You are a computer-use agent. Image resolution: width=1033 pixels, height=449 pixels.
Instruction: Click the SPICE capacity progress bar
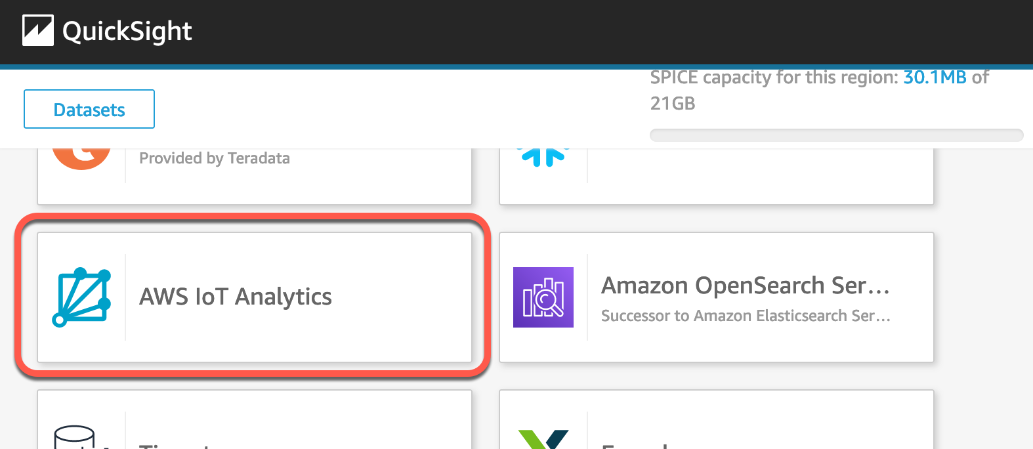pyautogui.click(x=835, y=135)
